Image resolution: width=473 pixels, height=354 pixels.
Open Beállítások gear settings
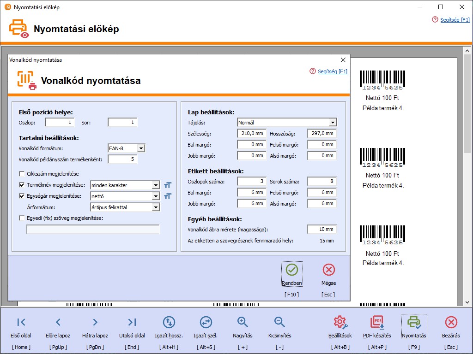pyautogui.click(x=340, y=322)
